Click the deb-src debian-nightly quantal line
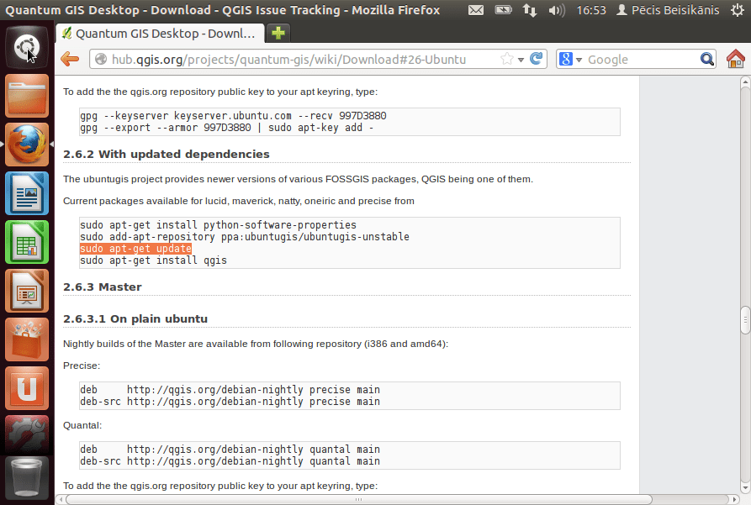This screenshot has width=751, height=505. 230,461
